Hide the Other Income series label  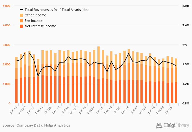click(x=35, y=15)
